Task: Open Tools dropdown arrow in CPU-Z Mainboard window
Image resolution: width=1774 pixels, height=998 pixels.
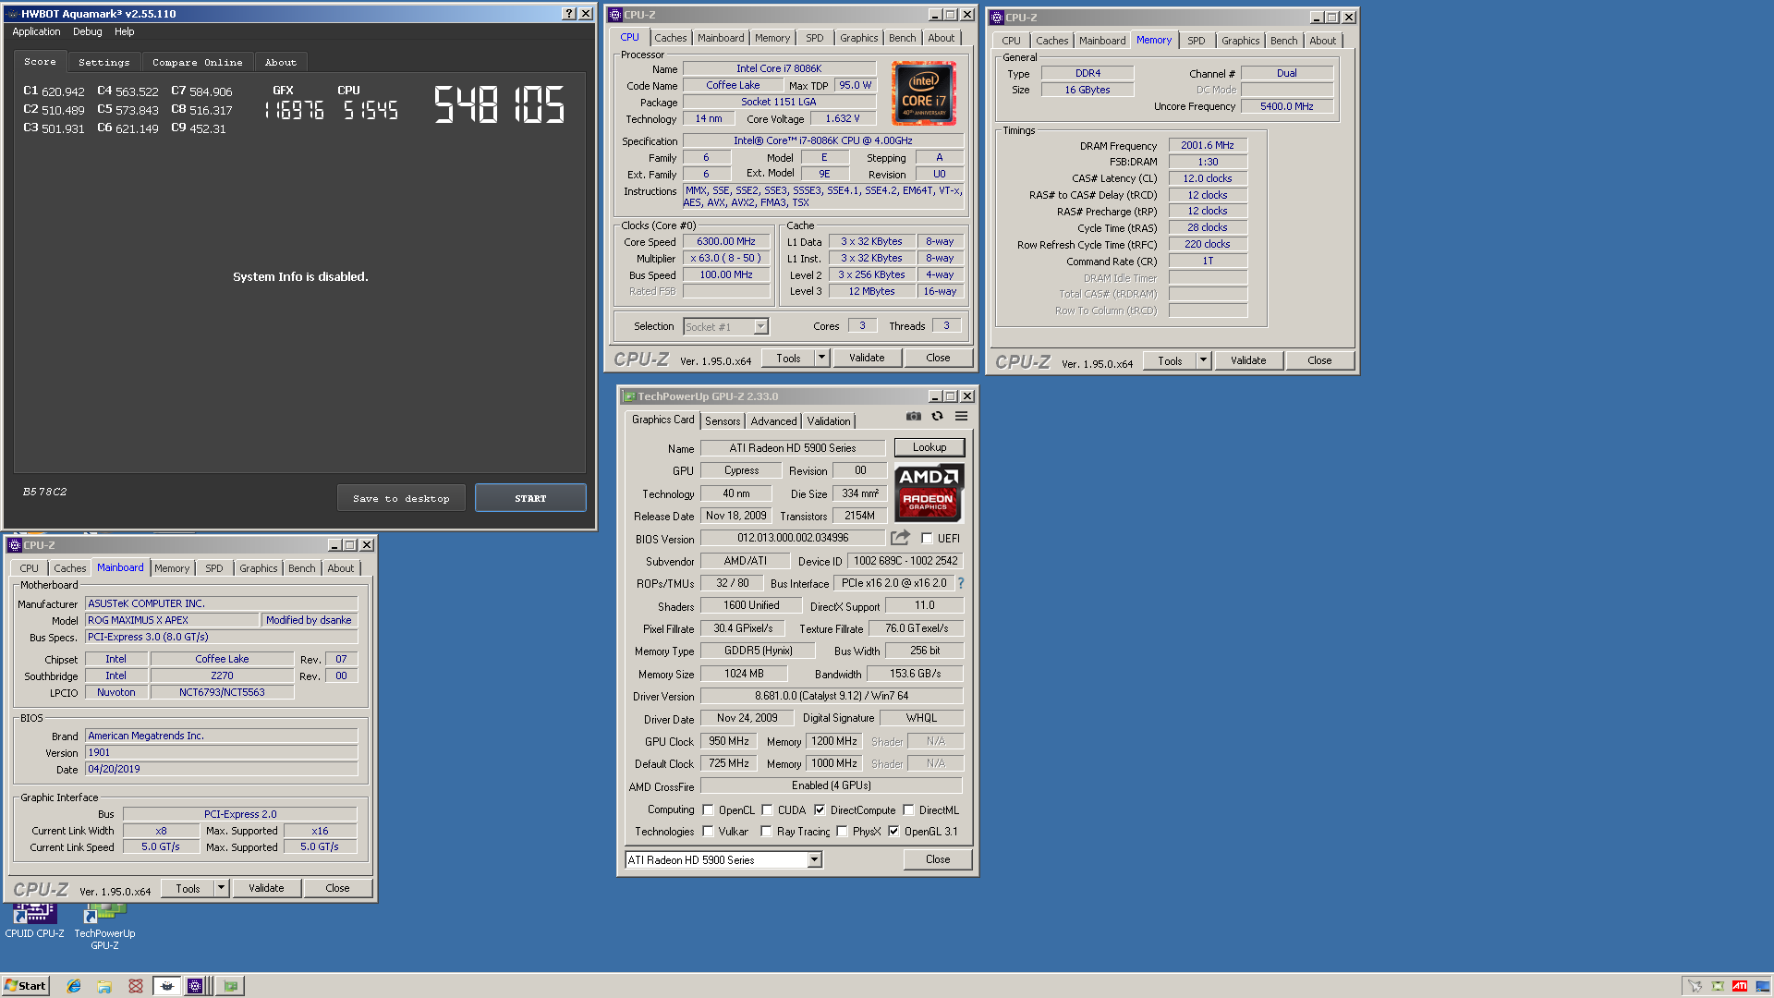Action: pos(221,888)
